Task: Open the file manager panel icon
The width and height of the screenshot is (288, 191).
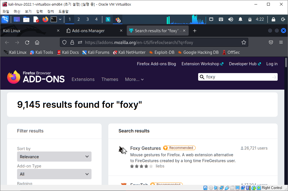Action: (x=26, y=19)
